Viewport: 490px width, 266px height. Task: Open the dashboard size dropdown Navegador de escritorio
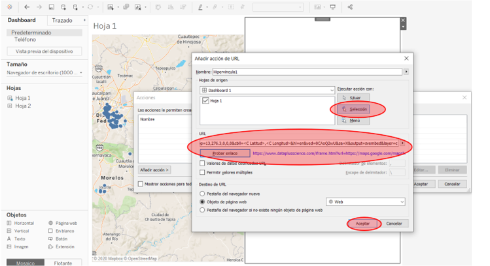click(x=44, y=72)
